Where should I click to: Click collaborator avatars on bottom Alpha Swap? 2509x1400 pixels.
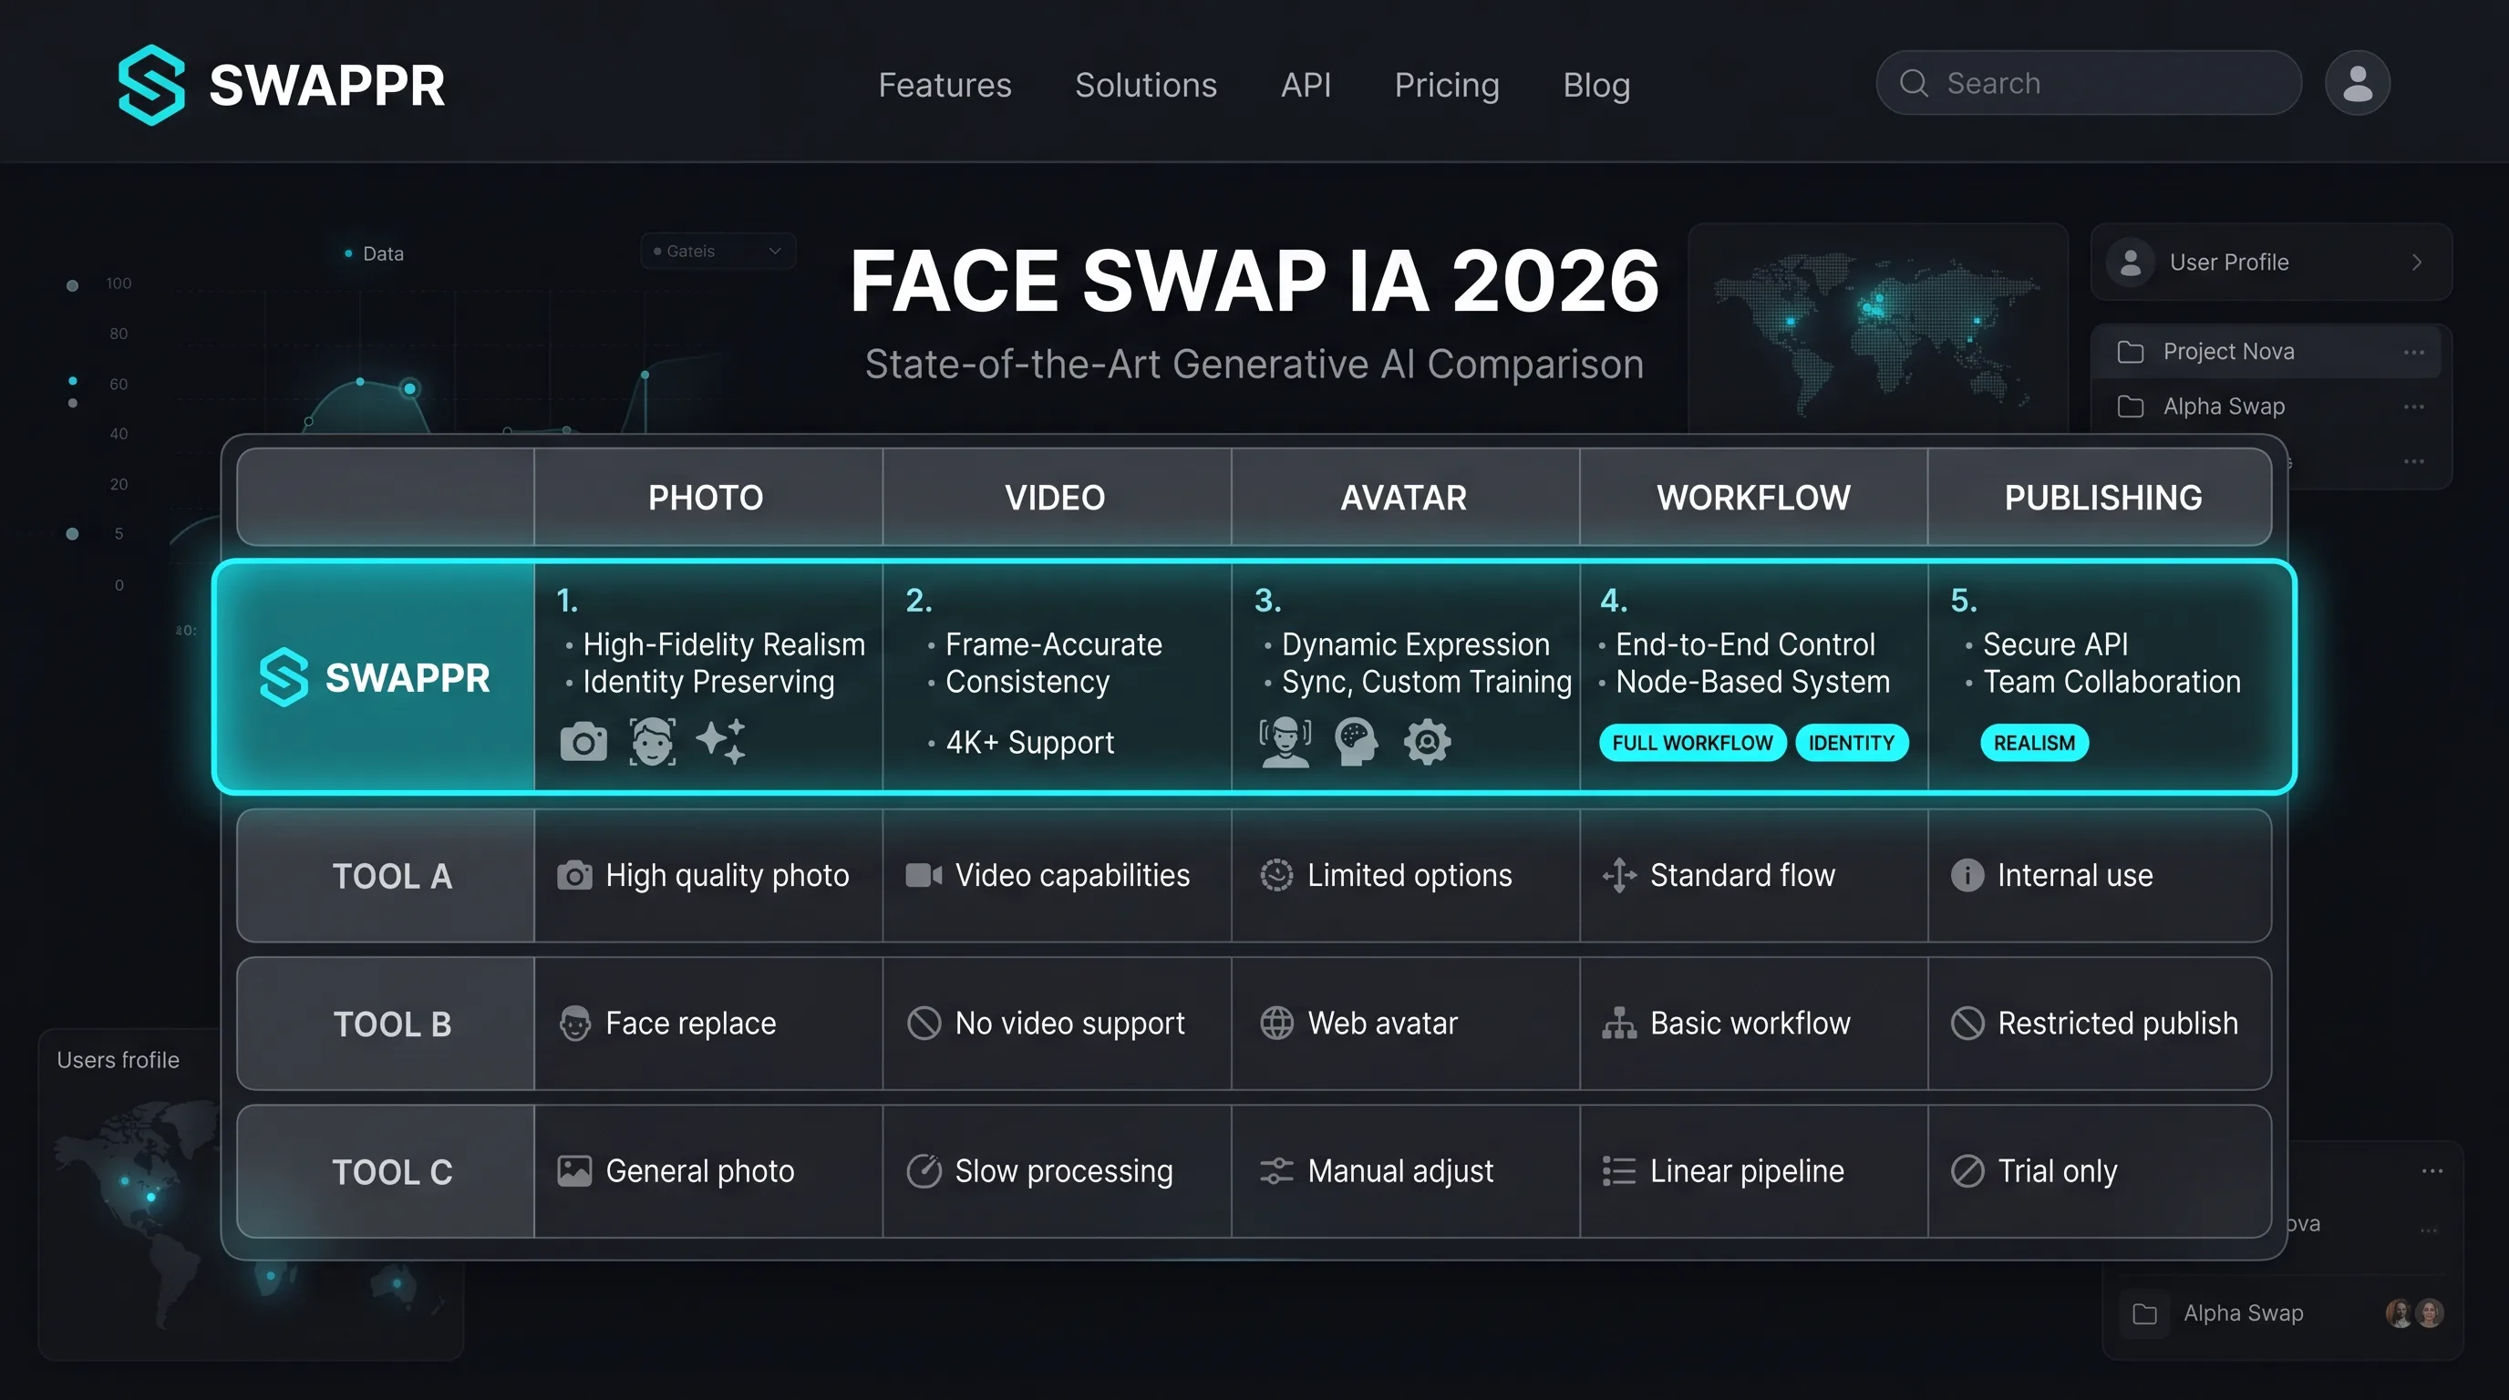[2414, 1313]
